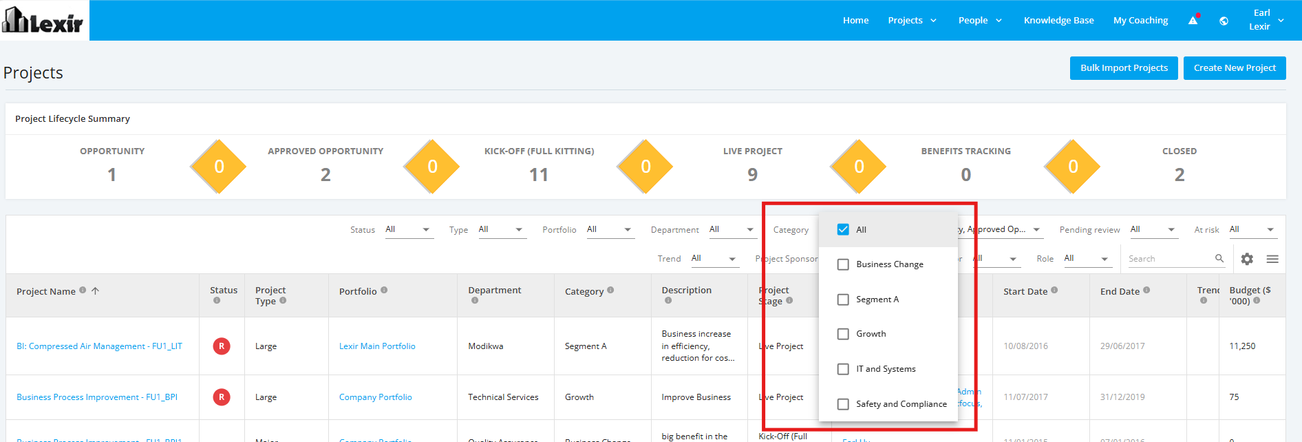The image size is (1302, 442).
Task: Click in the Search input field
Action: 1170,259
